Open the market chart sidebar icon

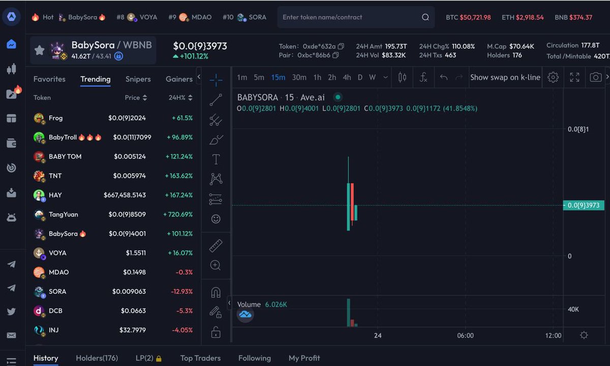coord(11,44)
